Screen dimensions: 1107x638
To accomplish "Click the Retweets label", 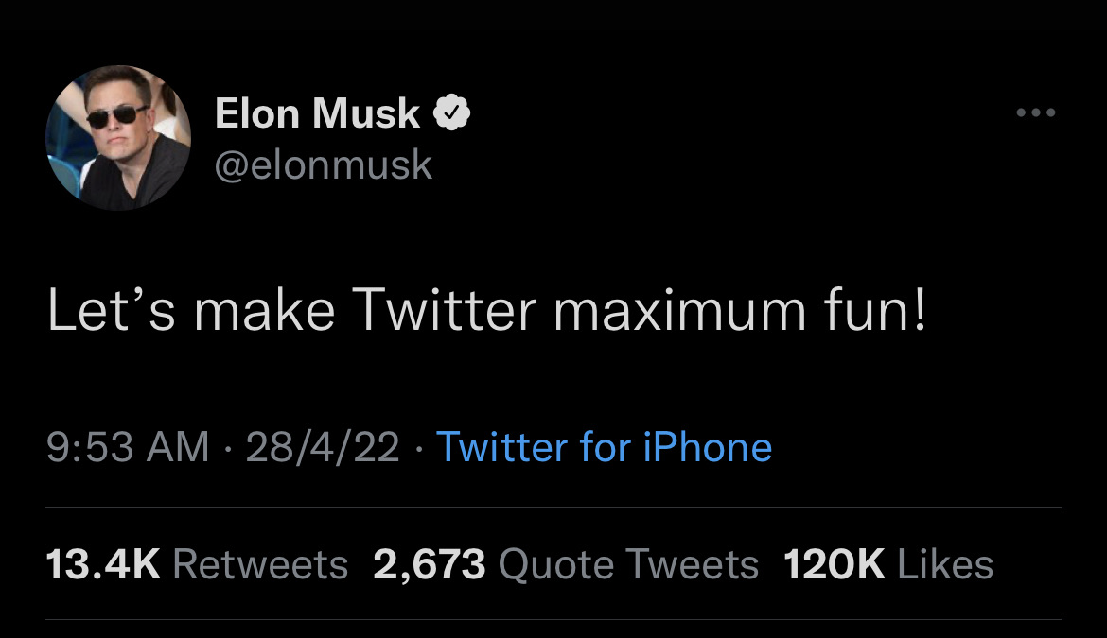I will [261, 565].
